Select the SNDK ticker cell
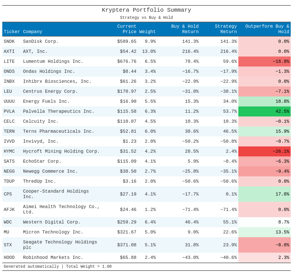The width and height of the screenshot is (293, 276). click(9, 41)
